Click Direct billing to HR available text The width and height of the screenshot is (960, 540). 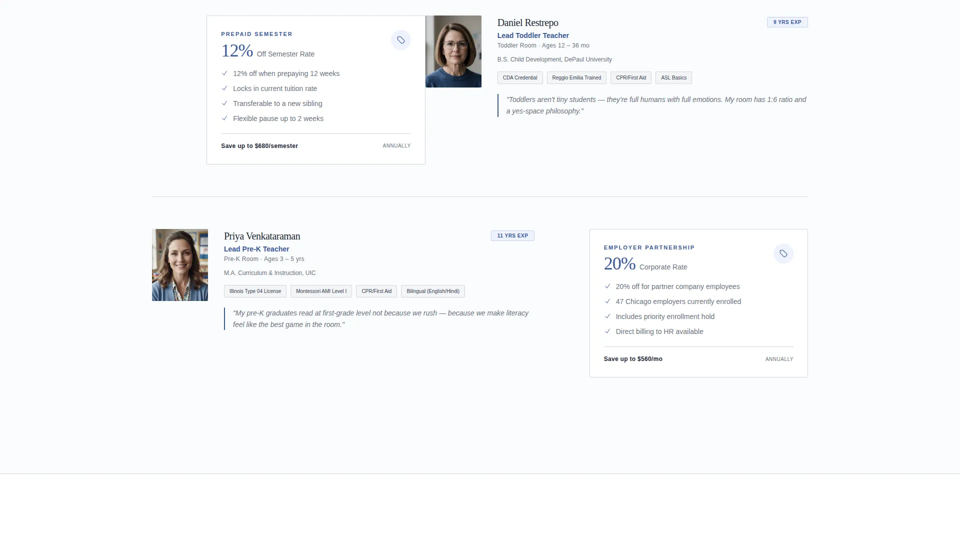[x=659, y=331]
